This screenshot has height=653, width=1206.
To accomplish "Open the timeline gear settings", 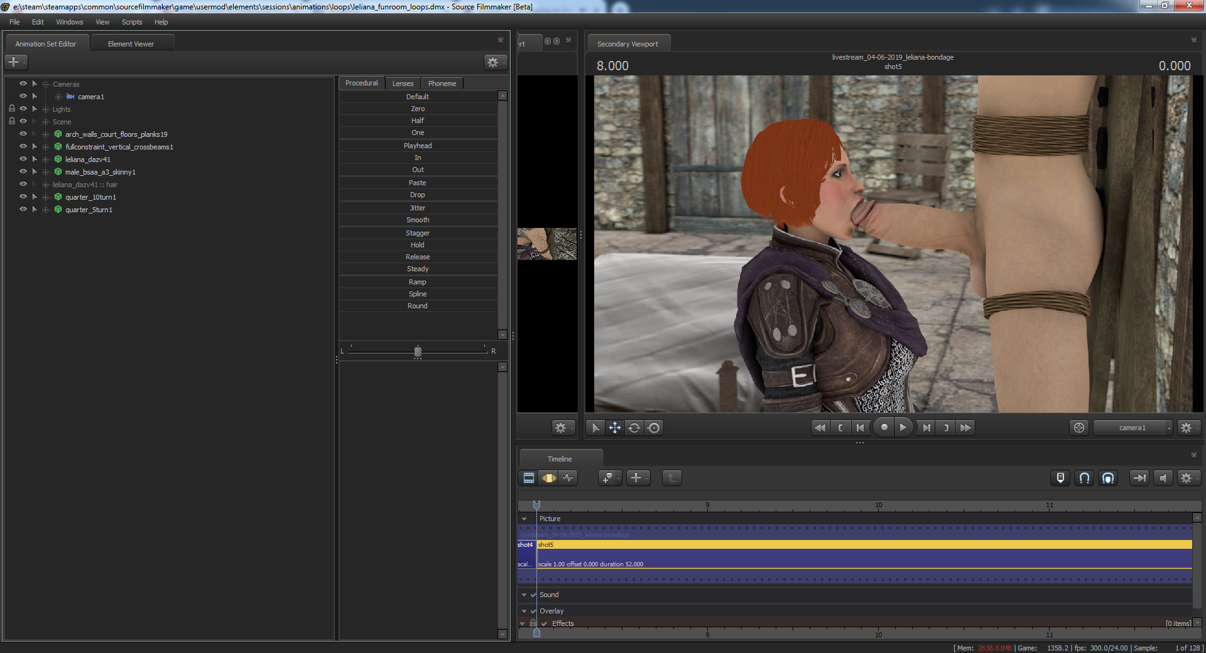I will (x=1188, y=478).
